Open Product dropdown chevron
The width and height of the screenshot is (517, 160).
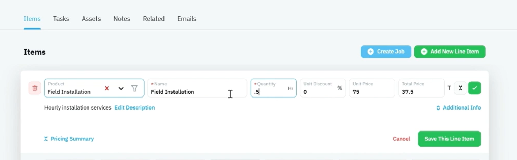pyautogui.click(x=121, y=88)
